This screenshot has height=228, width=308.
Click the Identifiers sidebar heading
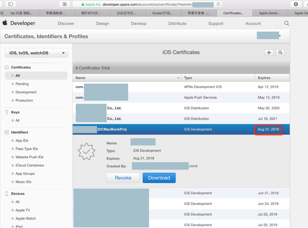click(x=20, y=132)
